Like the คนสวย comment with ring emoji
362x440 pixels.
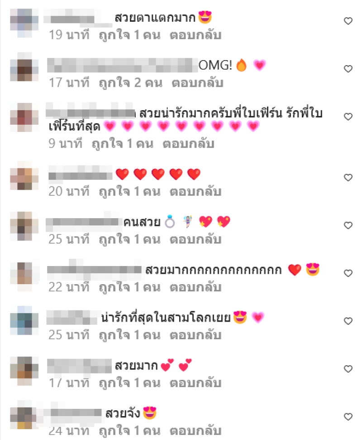point(348,225)
